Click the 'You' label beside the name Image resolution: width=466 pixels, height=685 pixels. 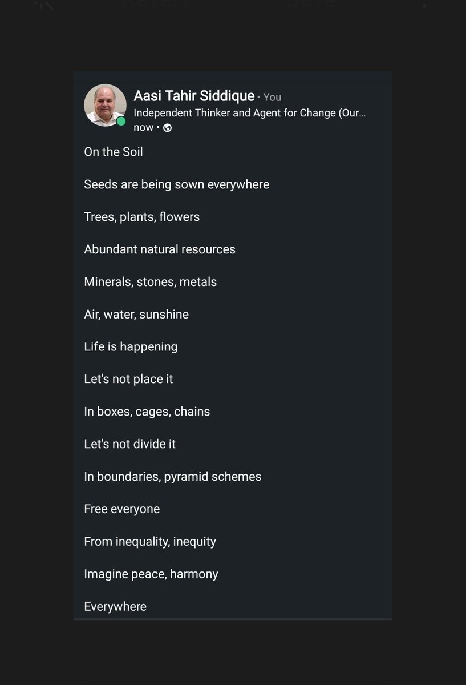(272, 97)
